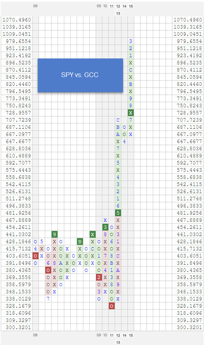Click the green 3 cell in the 454.2611 row
The image size is (206, 345).
click(x=105, y=227)
